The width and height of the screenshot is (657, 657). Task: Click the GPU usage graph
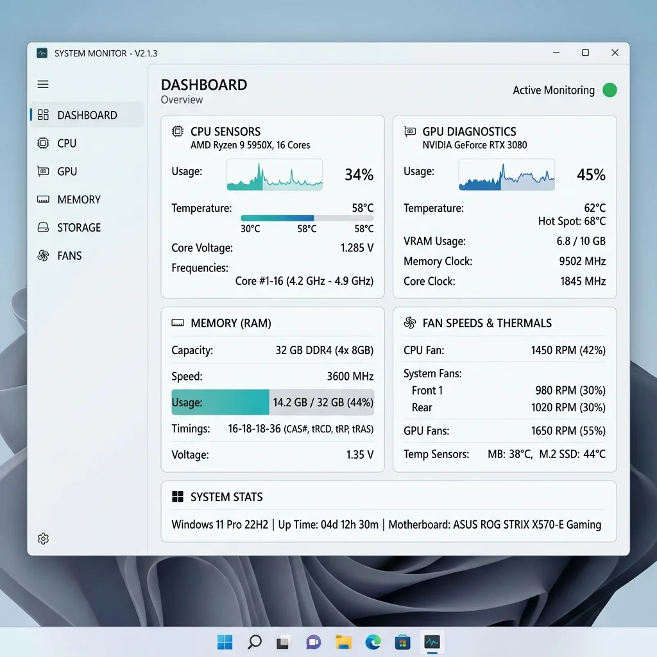point(507,175)
